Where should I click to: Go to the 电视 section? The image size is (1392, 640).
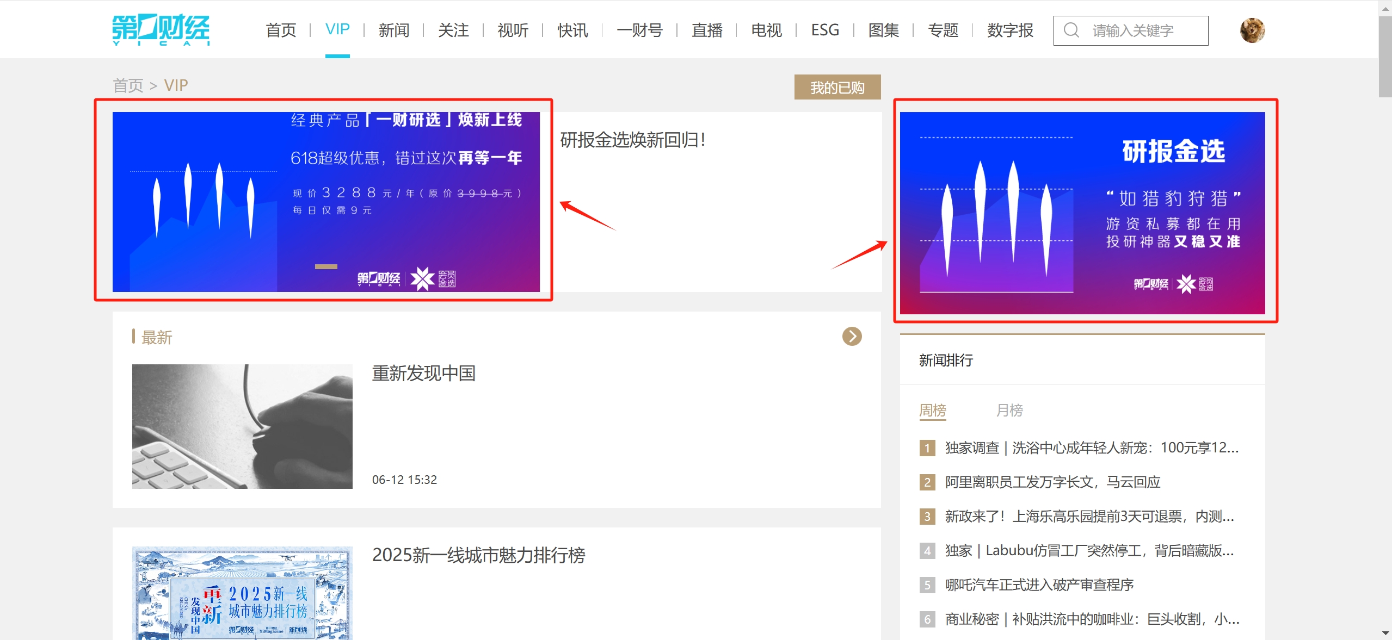(766, 30)
